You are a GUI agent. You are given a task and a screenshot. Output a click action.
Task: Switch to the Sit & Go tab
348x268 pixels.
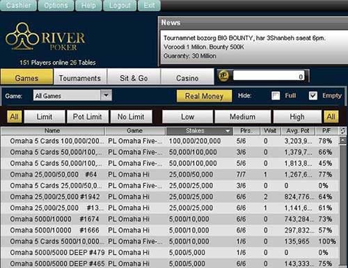point(134,77)
